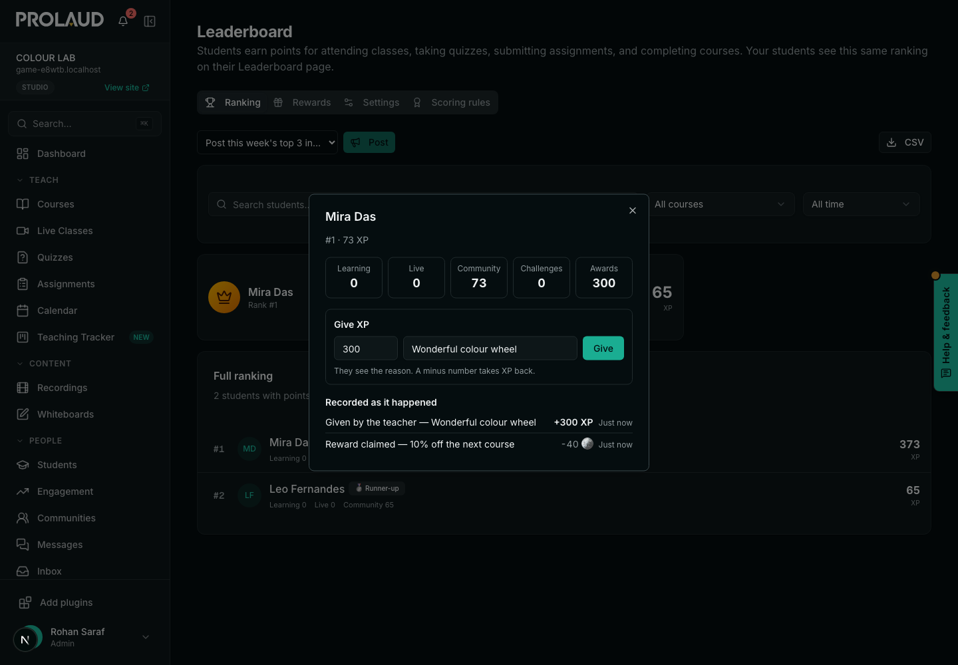Switch to the Rewards tab
958x665 pixels.
click(x=302, y=102)
